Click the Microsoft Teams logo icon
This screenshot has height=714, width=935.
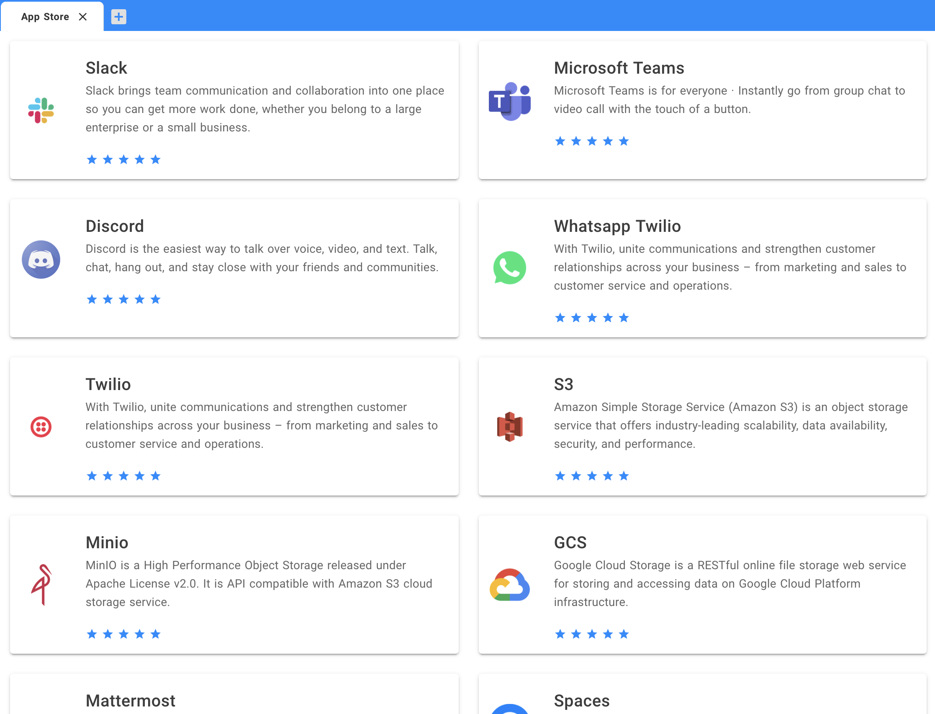pos(509,101)
